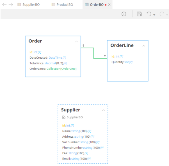This screenshot has height=166, width=169.
Task: Switch to the ProductBO tab
Action: click(65, 5)
